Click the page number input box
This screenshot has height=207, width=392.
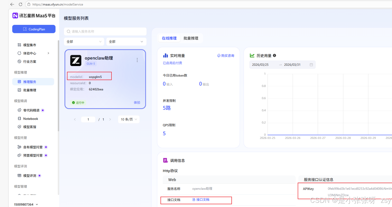coord(88,119)
